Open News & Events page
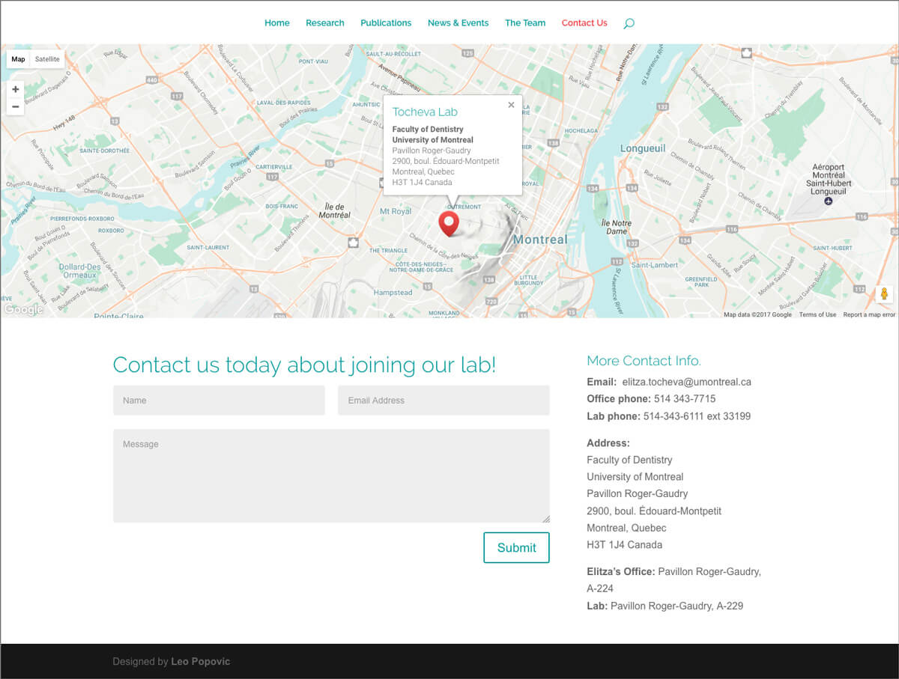 [x=458, y=23]
